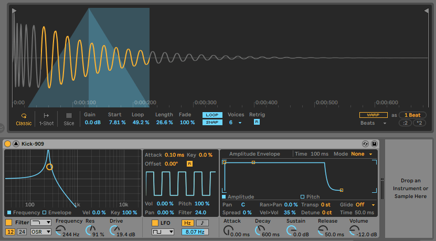436x241 pixels.
Task: Toggle the LOOP button
Action: pyautogui.click(x=212, y=115)
